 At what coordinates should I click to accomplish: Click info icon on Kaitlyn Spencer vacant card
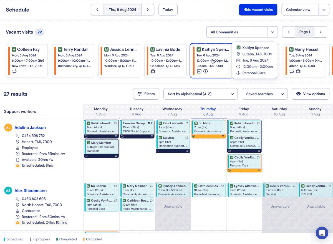click(205, 71)
